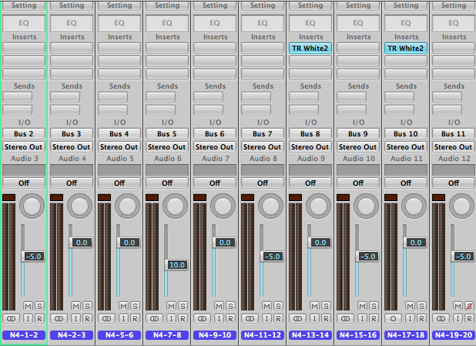Image resolution: width=476 pixels, height=346 pixels.
Task: Click the N4-9-10 channel name label
Action: pyautogui.click(x=215, y=335)
